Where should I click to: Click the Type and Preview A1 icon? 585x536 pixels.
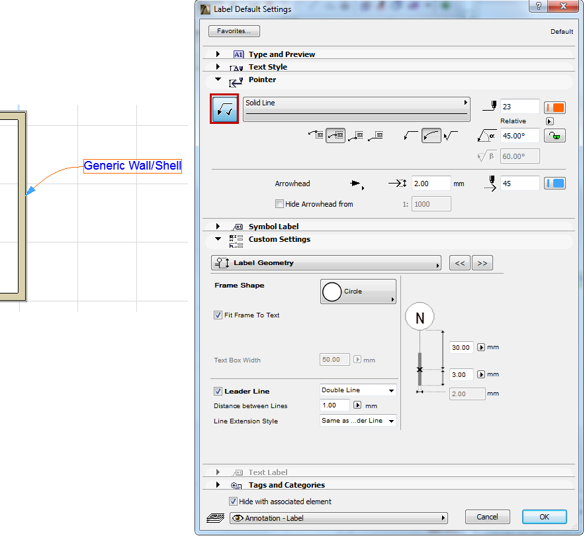click(238, 54)
